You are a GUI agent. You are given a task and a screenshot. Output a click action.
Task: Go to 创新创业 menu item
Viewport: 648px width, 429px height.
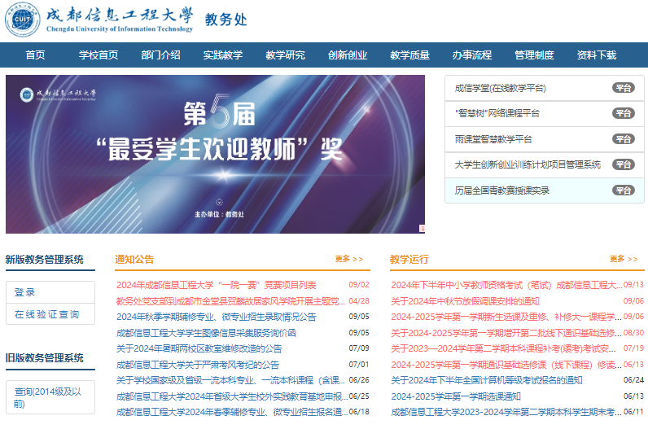point(348,55)
